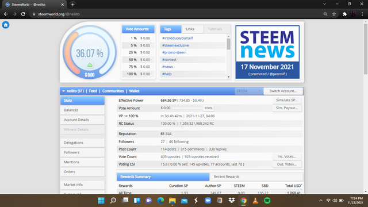Open the Inc. Votes button
The image size is (368, 207).
pyautogui.click(x=287, y=156)
